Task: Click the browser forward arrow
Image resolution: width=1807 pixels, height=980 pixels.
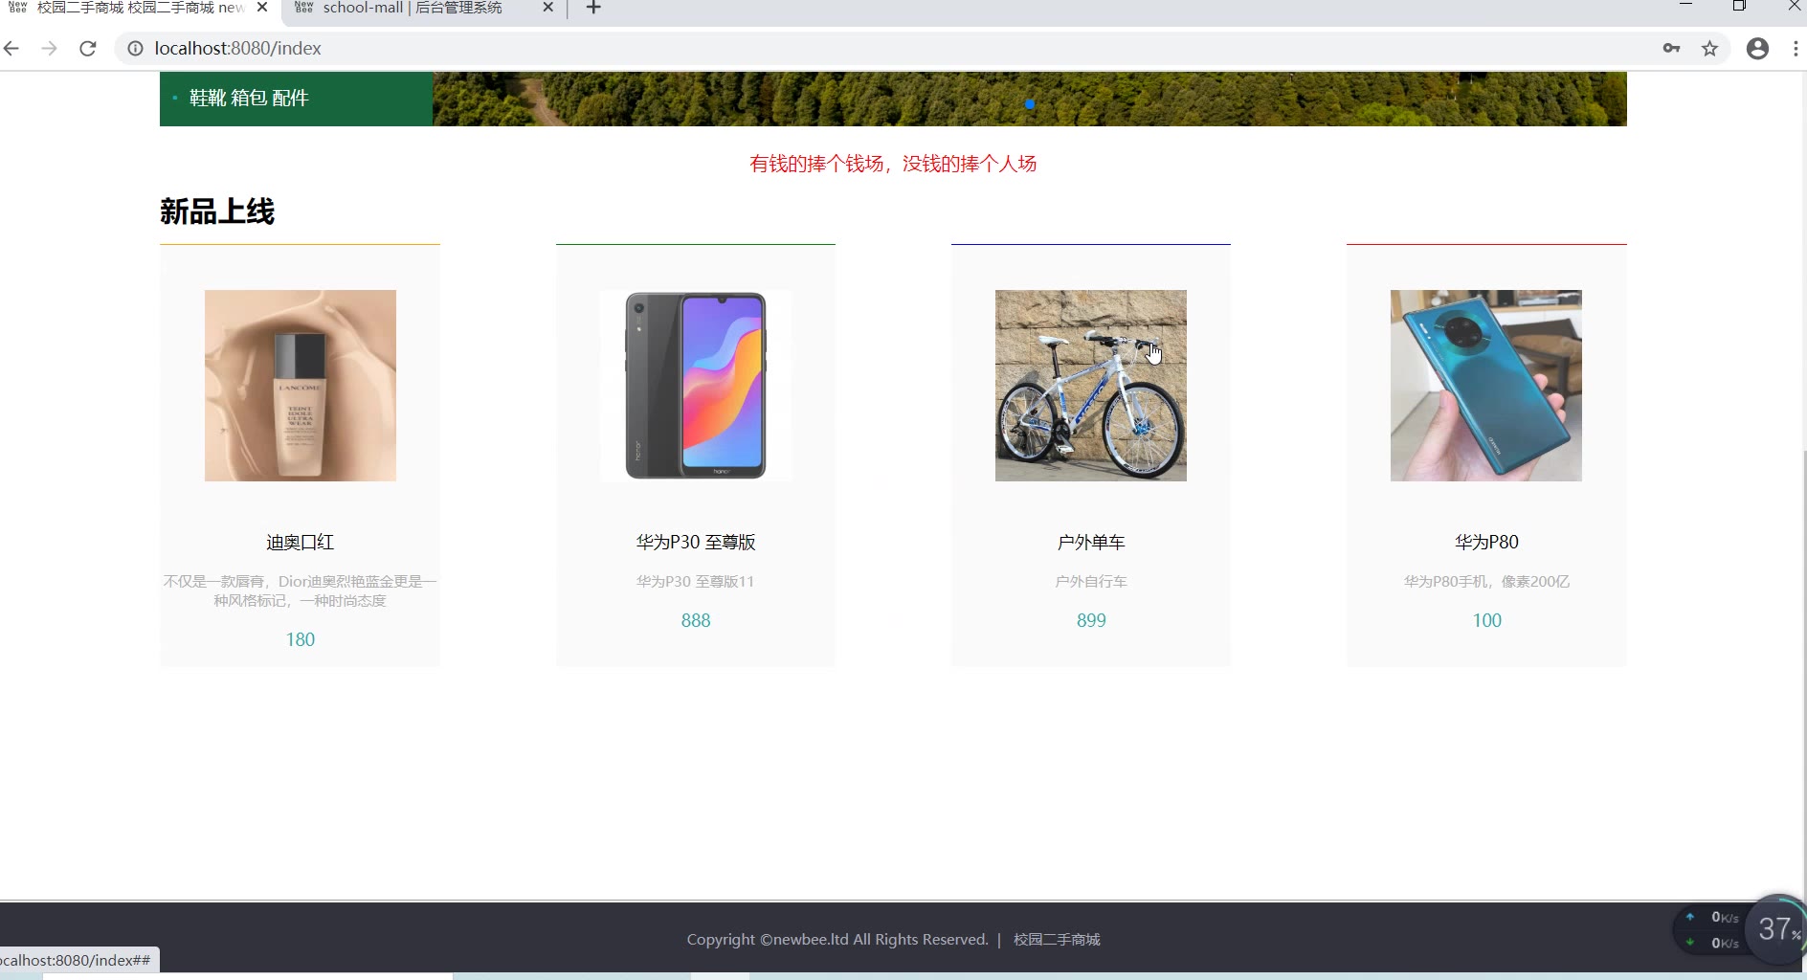Action: click(x=49, y=48)
